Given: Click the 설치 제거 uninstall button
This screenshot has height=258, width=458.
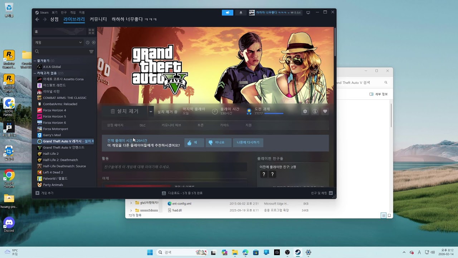Looking at the screenshot, I should [125, 111].
